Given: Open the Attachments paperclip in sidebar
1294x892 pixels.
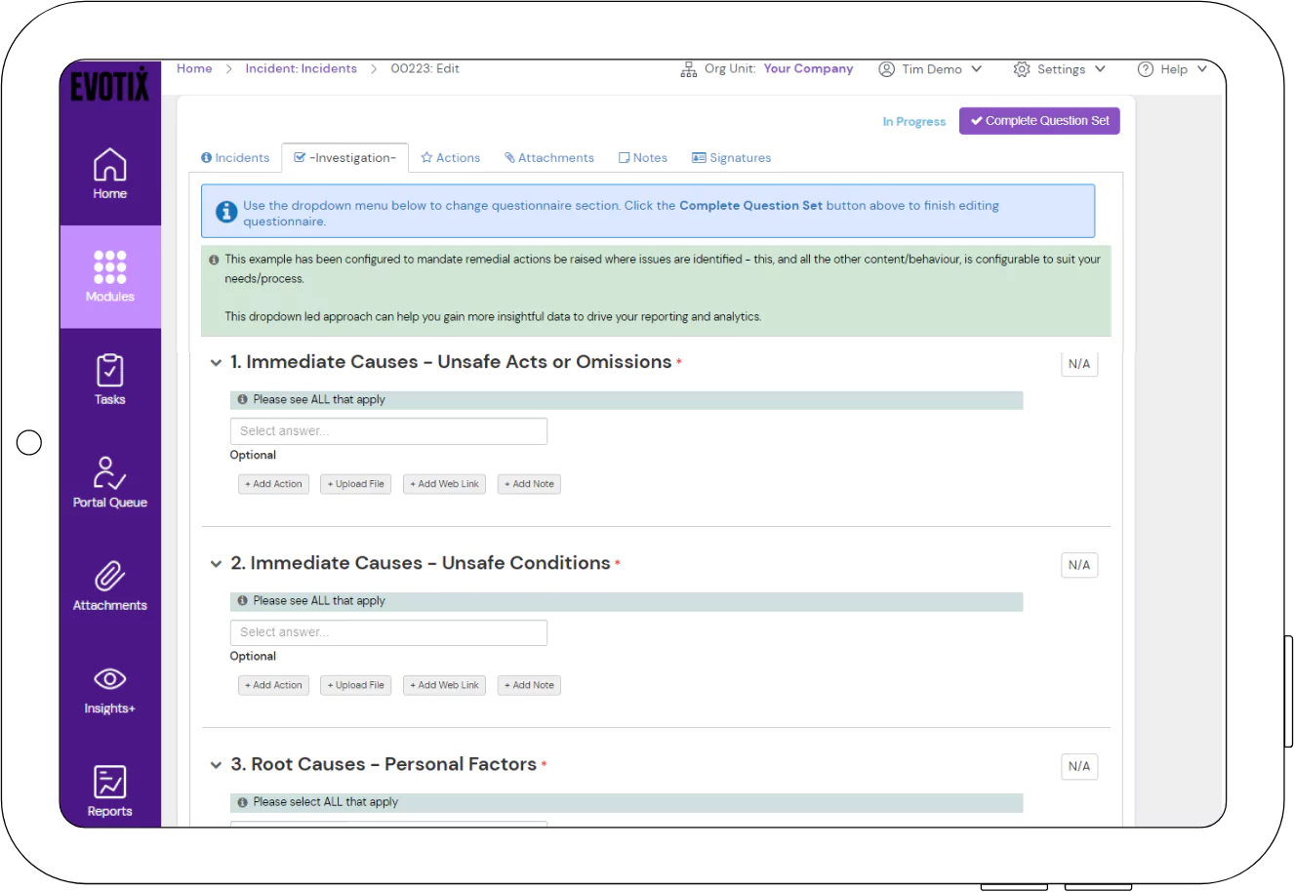Looking at the screenshot, I should point(110,576).
